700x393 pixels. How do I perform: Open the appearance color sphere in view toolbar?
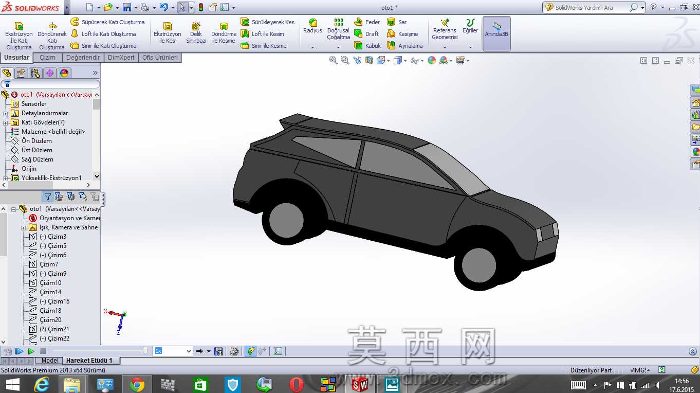tap(432, 60)
